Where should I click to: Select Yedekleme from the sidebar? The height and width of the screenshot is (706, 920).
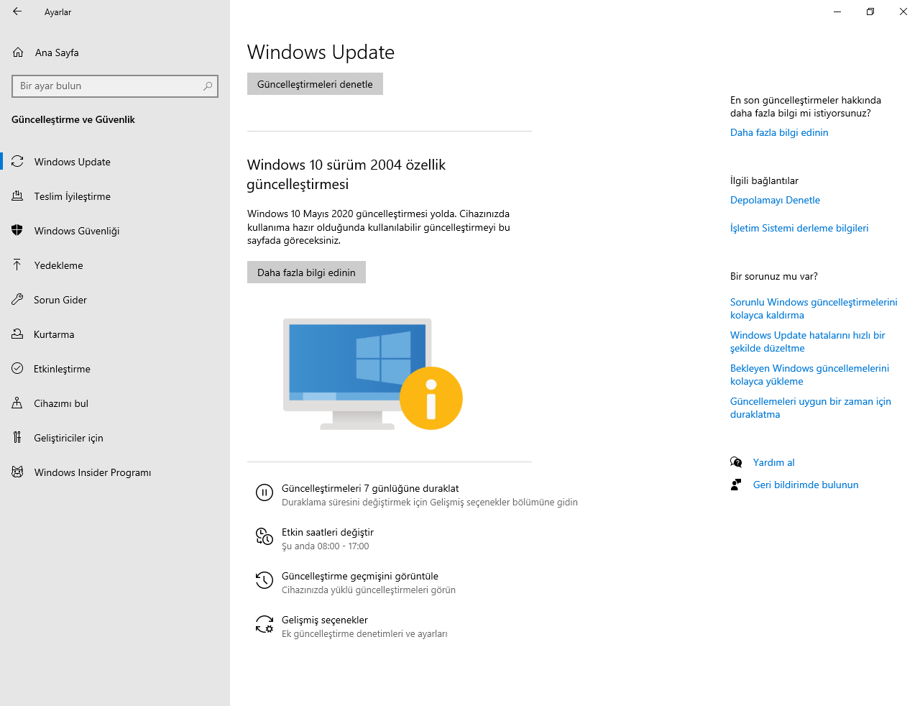[115, 265]
